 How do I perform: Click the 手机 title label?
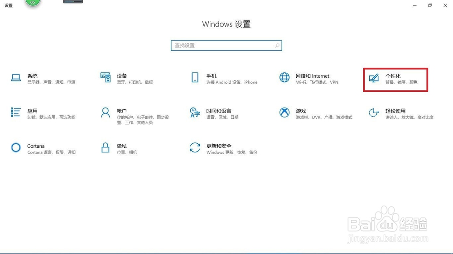212,76
